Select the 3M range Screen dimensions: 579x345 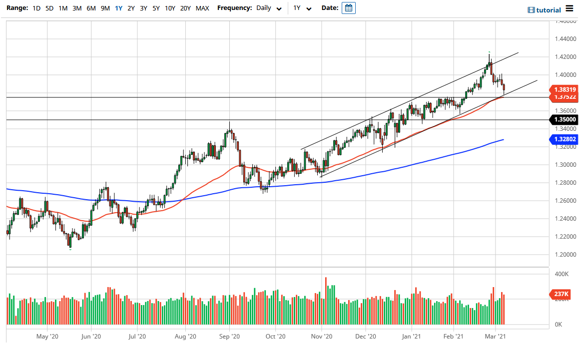click(76, 8)
